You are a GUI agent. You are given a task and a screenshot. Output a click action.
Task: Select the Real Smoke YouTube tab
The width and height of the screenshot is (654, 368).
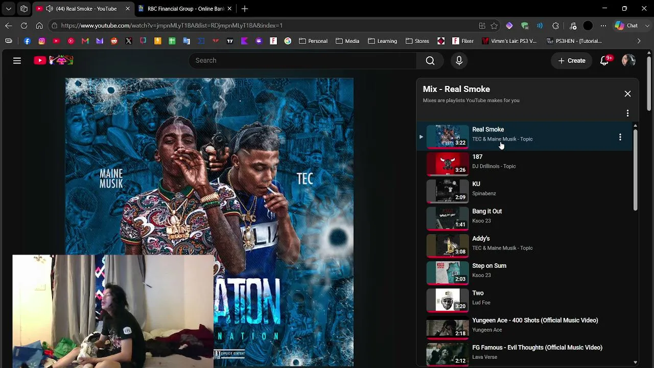tap(83, 9)
